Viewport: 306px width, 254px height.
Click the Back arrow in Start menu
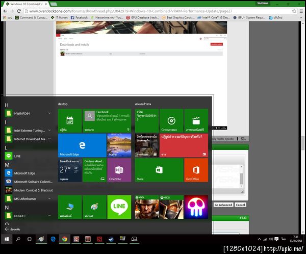click(7, 229)
